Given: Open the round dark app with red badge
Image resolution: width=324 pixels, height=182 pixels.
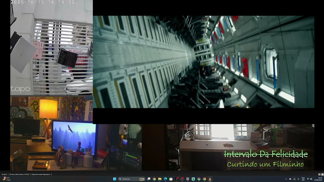Looking at the screenshot, I should pyautogui.click(x=182, y=179).
